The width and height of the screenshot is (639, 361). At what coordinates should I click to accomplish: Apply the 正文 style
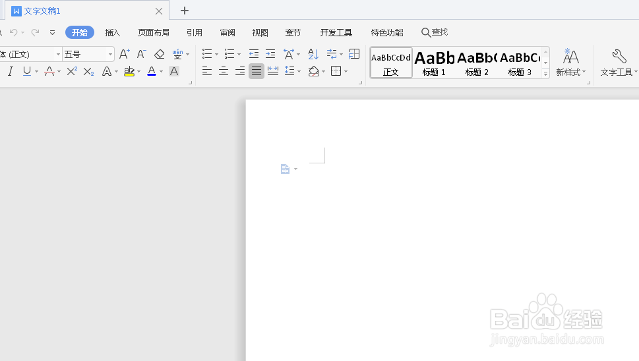[391, 63]
